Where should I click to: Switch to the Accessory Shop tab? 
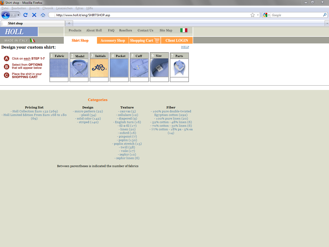click(113, 40)
